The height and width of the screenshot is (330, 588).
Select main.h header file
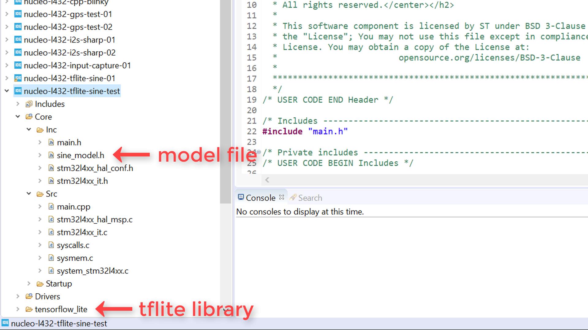coord(69,142)
